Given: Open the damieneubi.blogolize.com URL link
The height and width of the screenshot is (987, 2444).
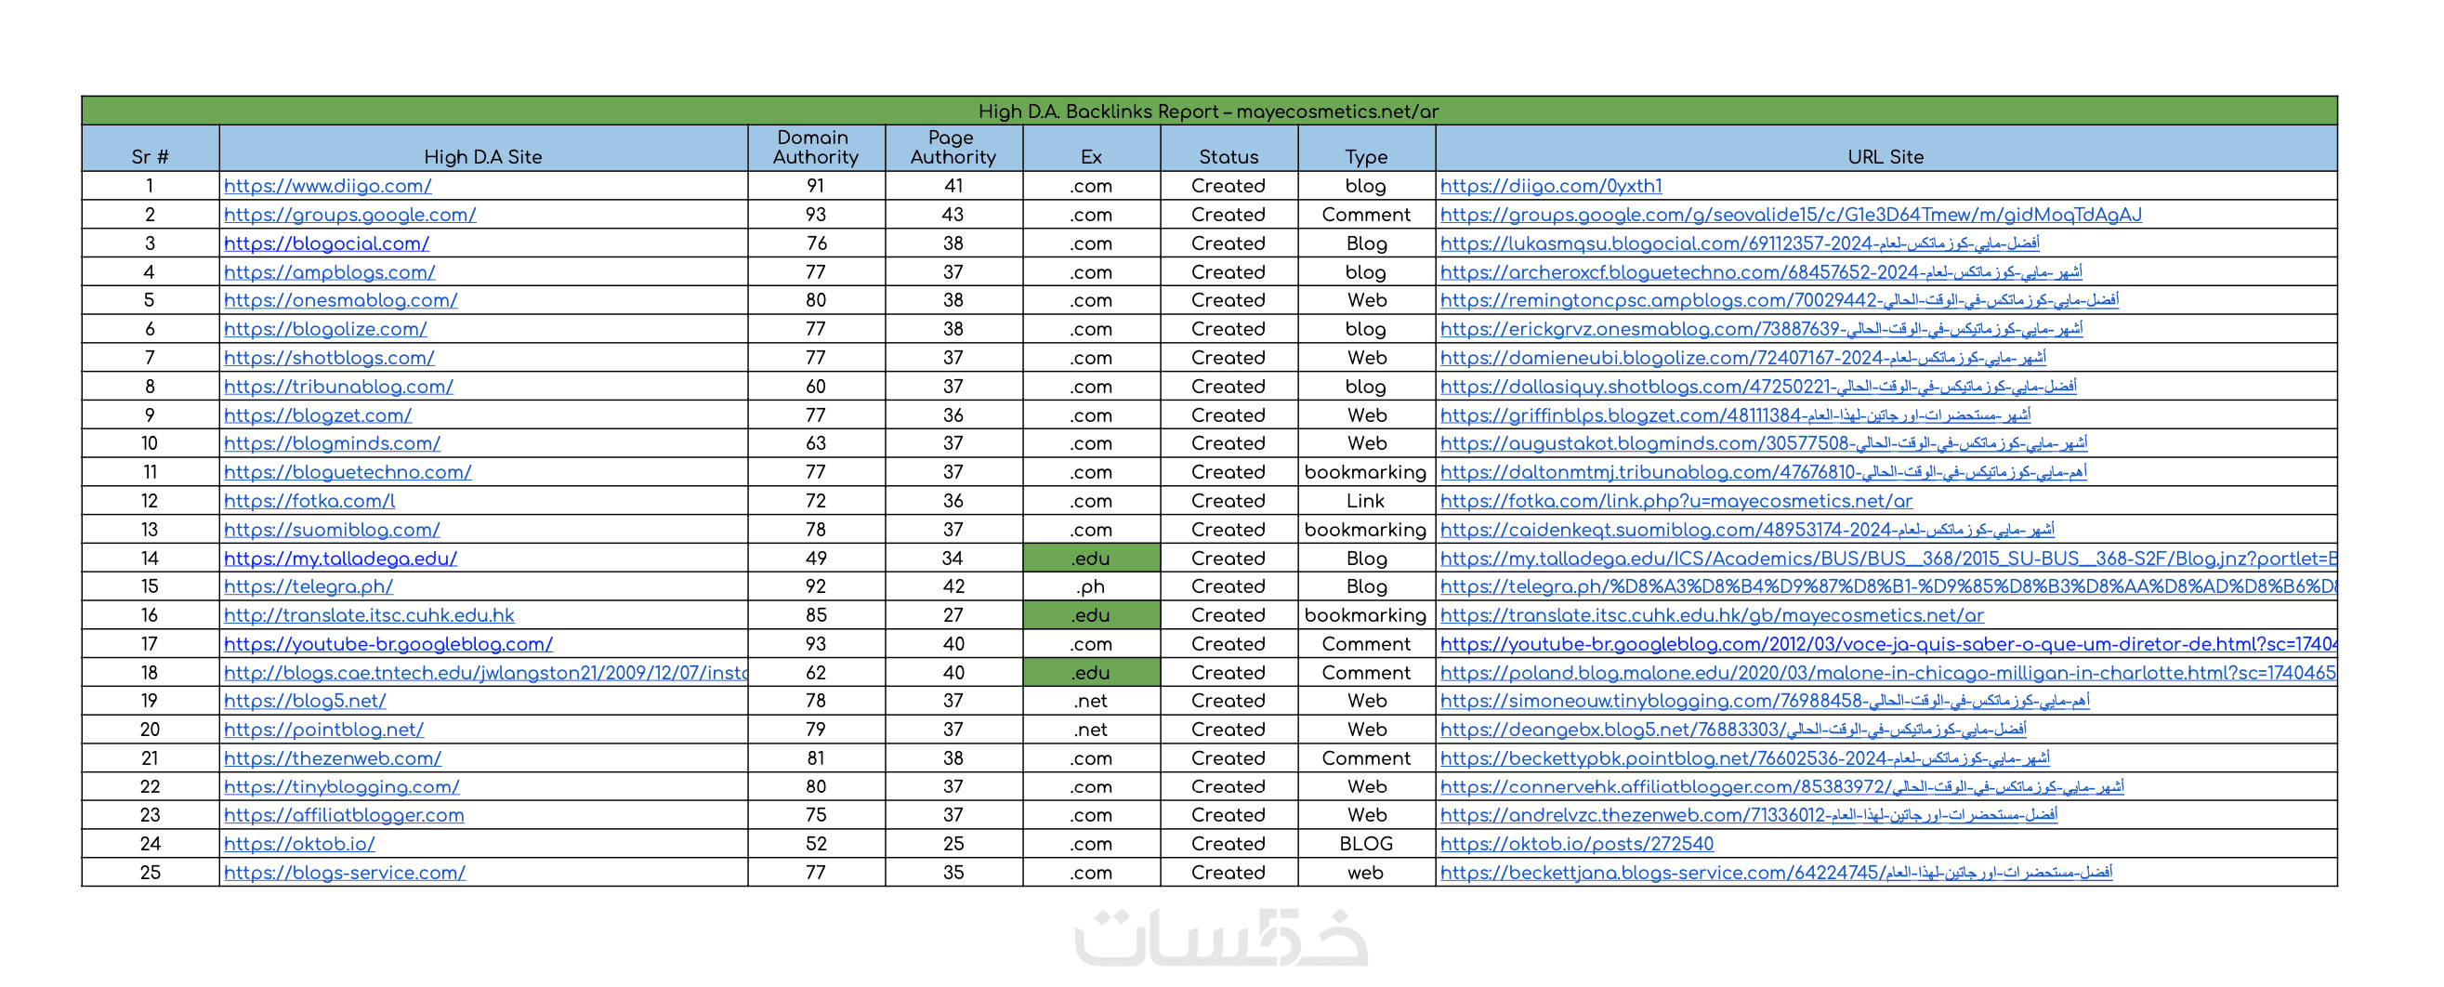Looking at the screenshot, I should tap(1743, 358).
